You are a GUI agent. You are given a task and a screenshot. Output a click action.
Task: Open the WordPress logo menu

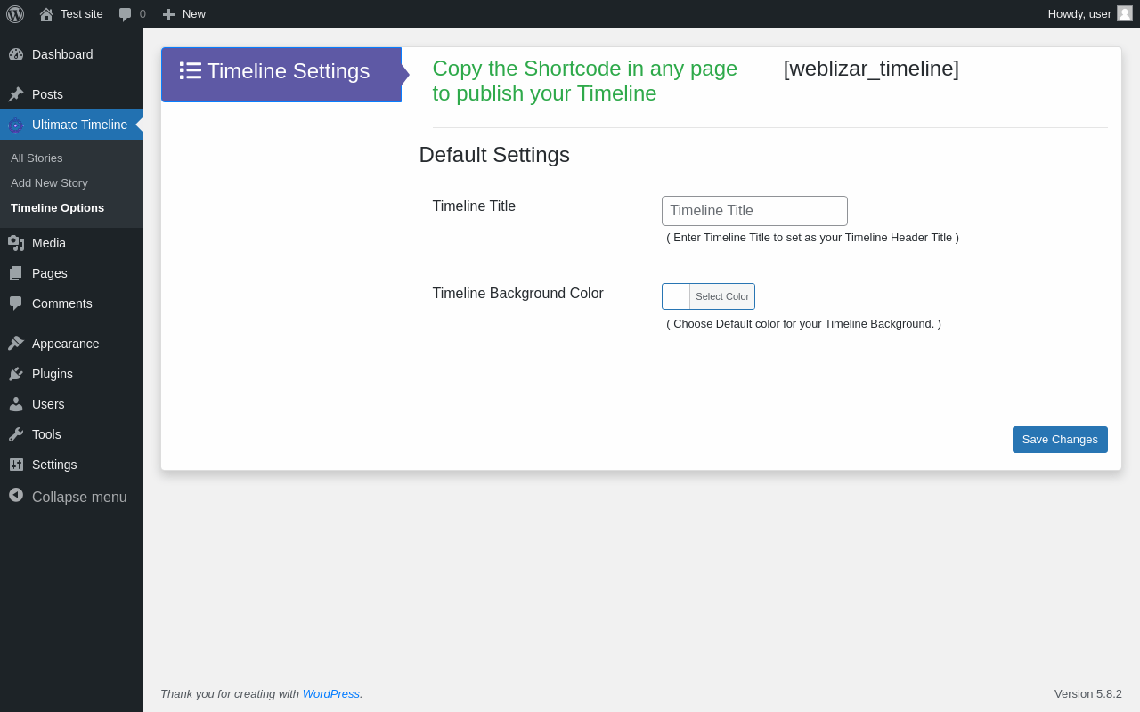(x=15, y=14)
